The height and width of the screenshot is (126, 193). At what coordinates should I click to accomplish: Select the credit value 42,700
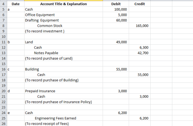140,53
